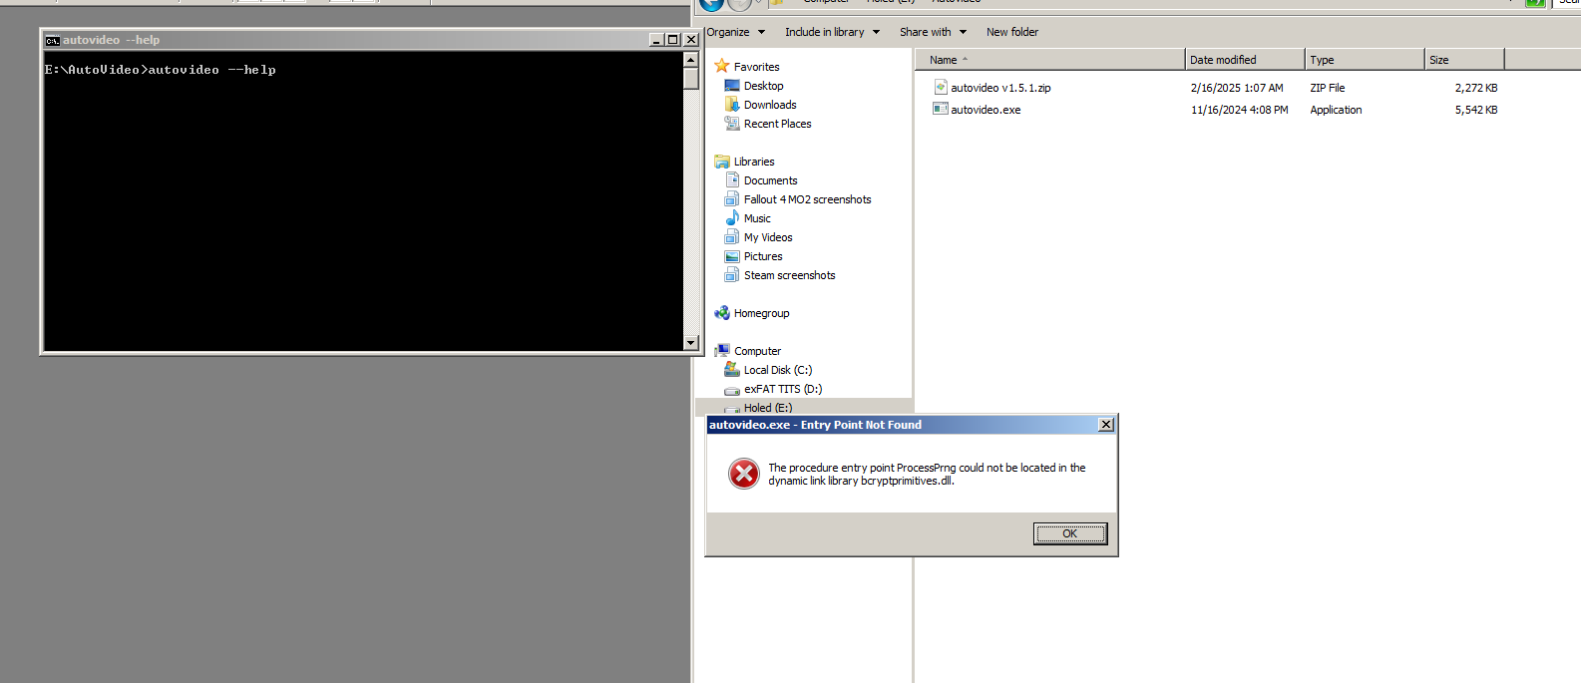Open the Fallout 4 MO2 screenshots library
Image resolution: width=1581 pixels, height=683 pixels.
point(807,199)
